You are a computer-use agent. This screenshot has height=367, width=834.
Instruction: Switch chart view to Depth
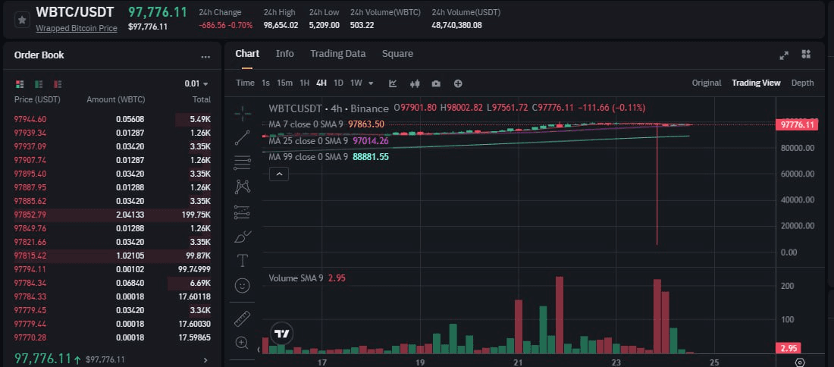802,83
